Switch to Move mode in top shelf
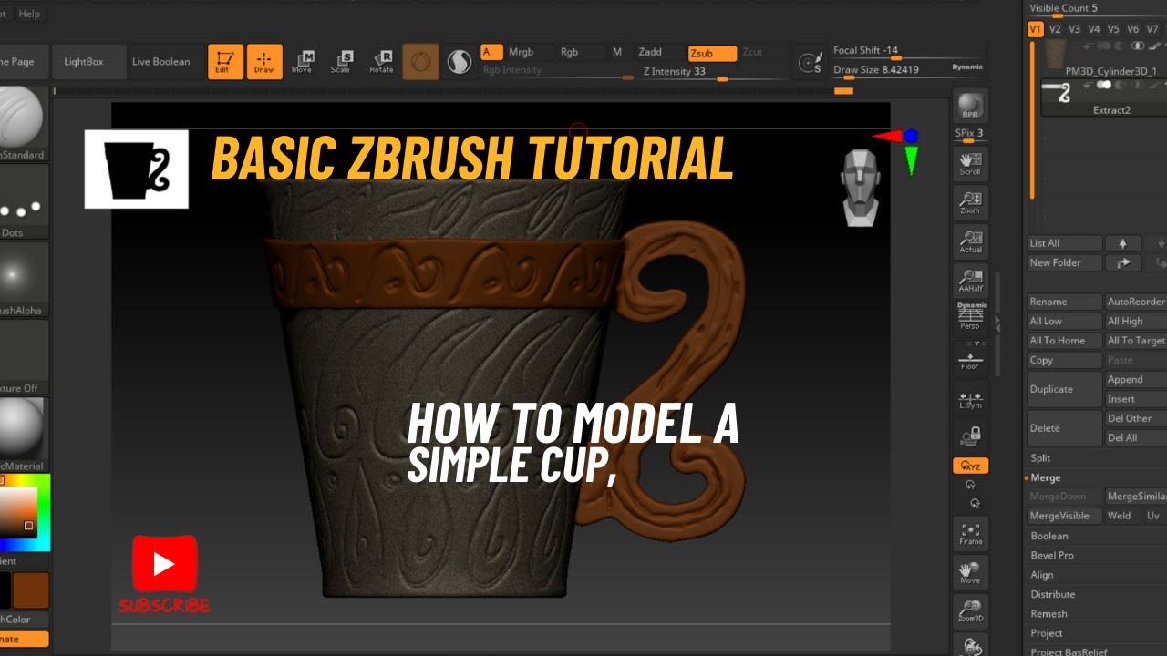This screenshot has width=1167, height=656. [x=302, y=62]
